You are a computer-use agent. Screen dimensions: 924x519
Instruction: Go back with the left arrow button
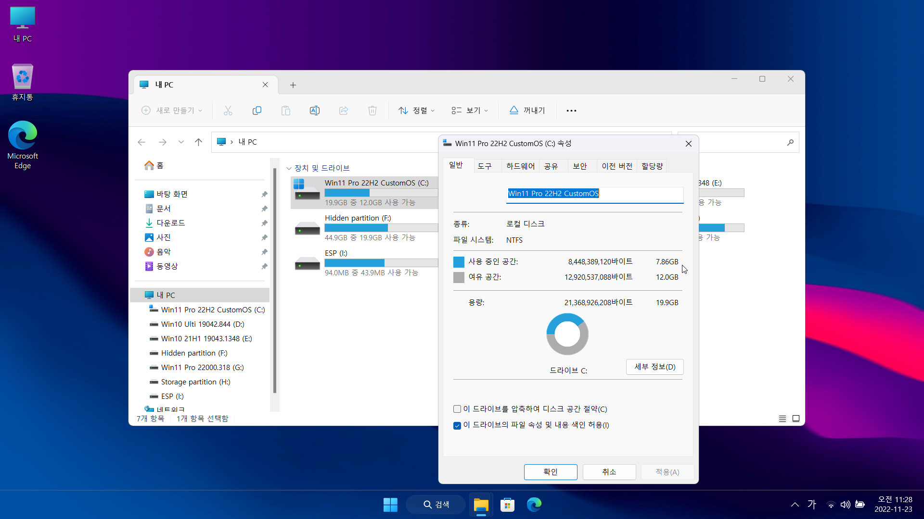(x=141, y=142)
